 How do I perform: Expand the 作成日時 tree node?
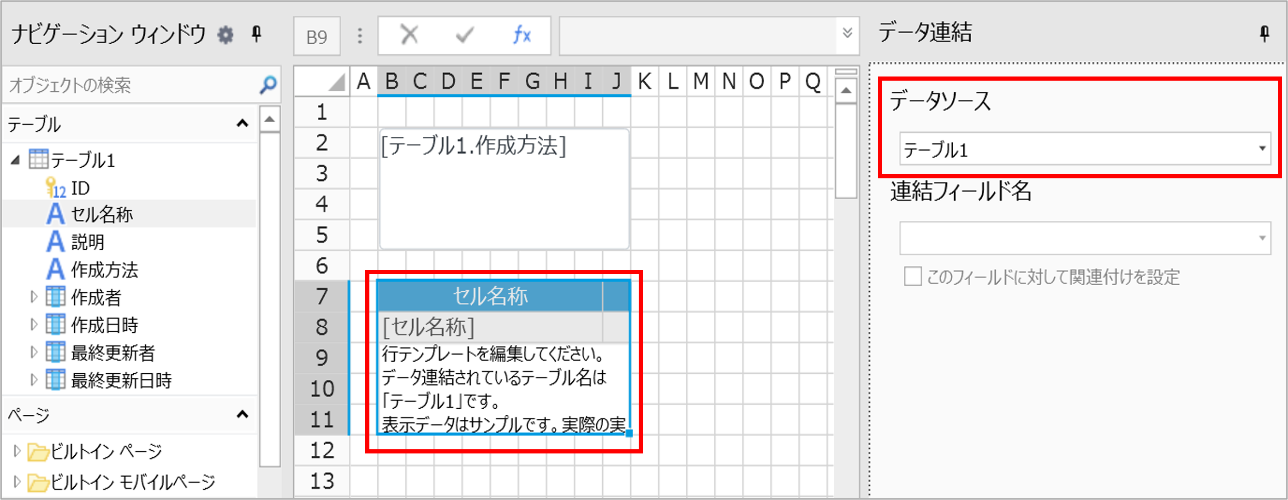pos(34,325)
